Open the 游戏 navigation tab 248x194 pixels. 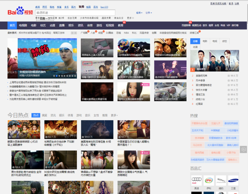tap(99, 25)
